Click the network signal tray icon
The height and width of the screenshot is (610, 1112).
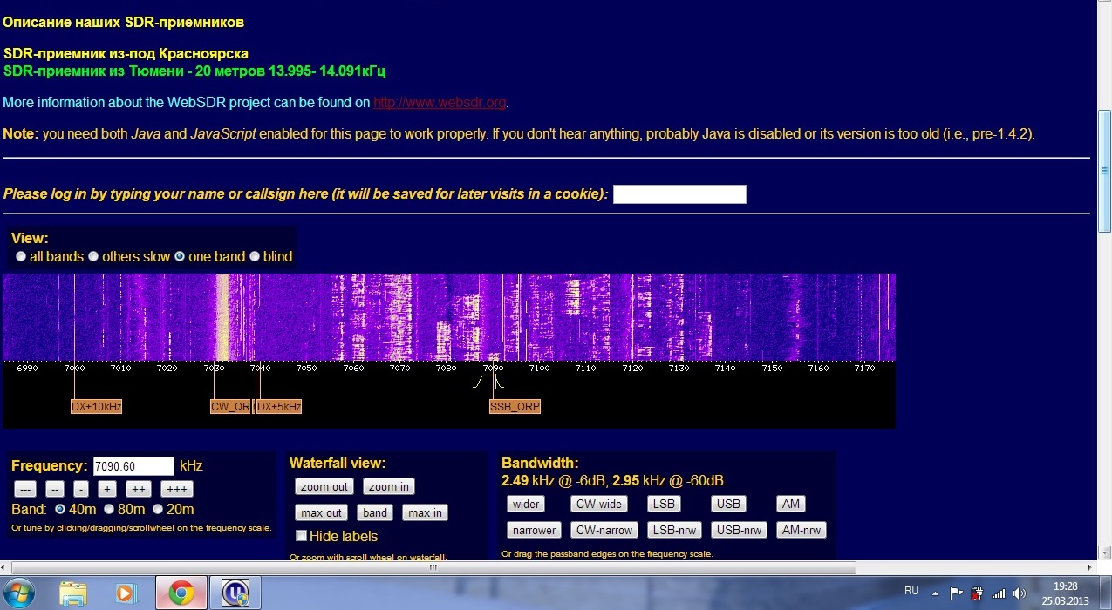(x=999, y=593)
